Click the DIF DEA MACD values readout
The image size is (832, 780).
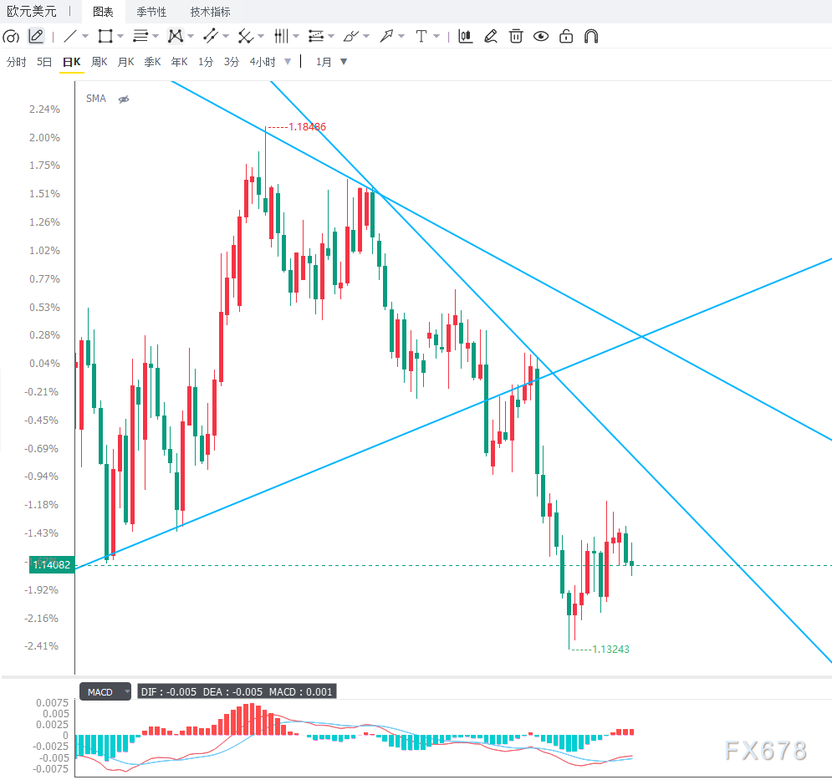237,692
